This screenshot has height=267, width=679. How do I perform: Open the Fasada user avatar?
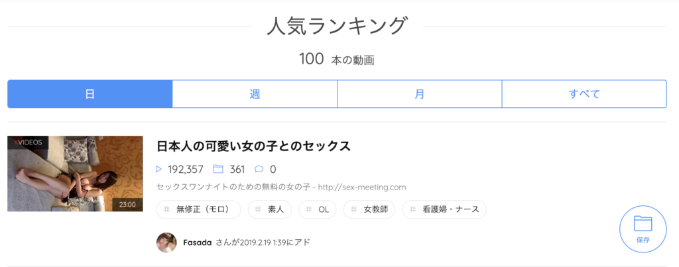(x=166, y=242)
